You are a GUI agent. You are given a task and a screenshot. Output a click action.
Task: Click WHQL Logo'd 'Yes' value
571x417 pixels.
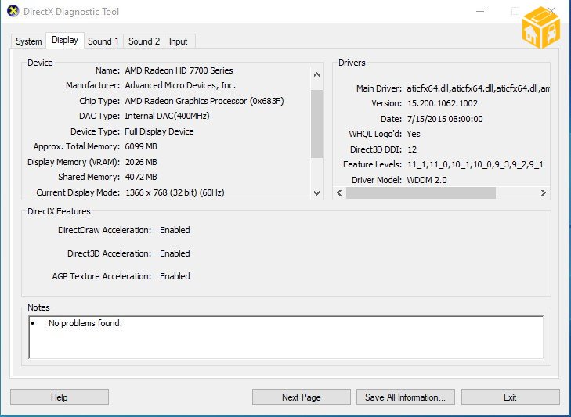[x=414, y=134]
